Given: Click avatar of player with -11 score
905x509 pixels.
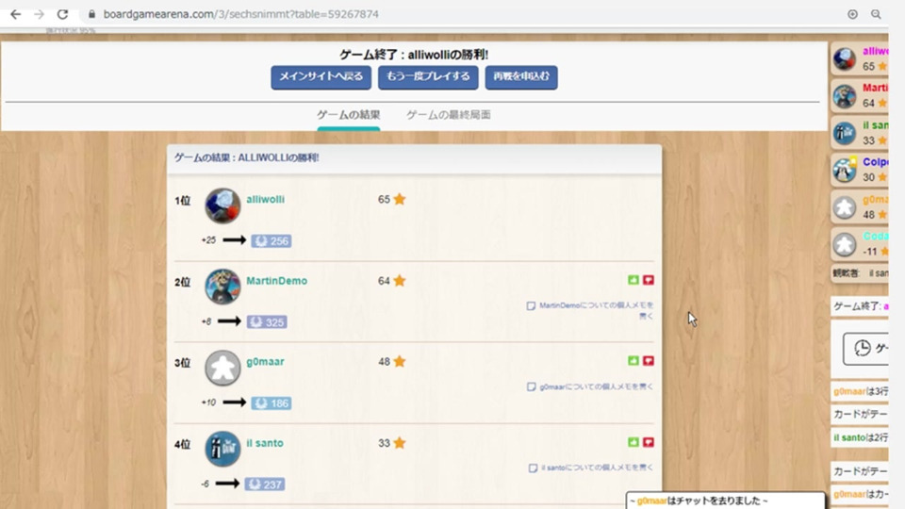Looking at the screenshot, I should click(x=845, y=244).
